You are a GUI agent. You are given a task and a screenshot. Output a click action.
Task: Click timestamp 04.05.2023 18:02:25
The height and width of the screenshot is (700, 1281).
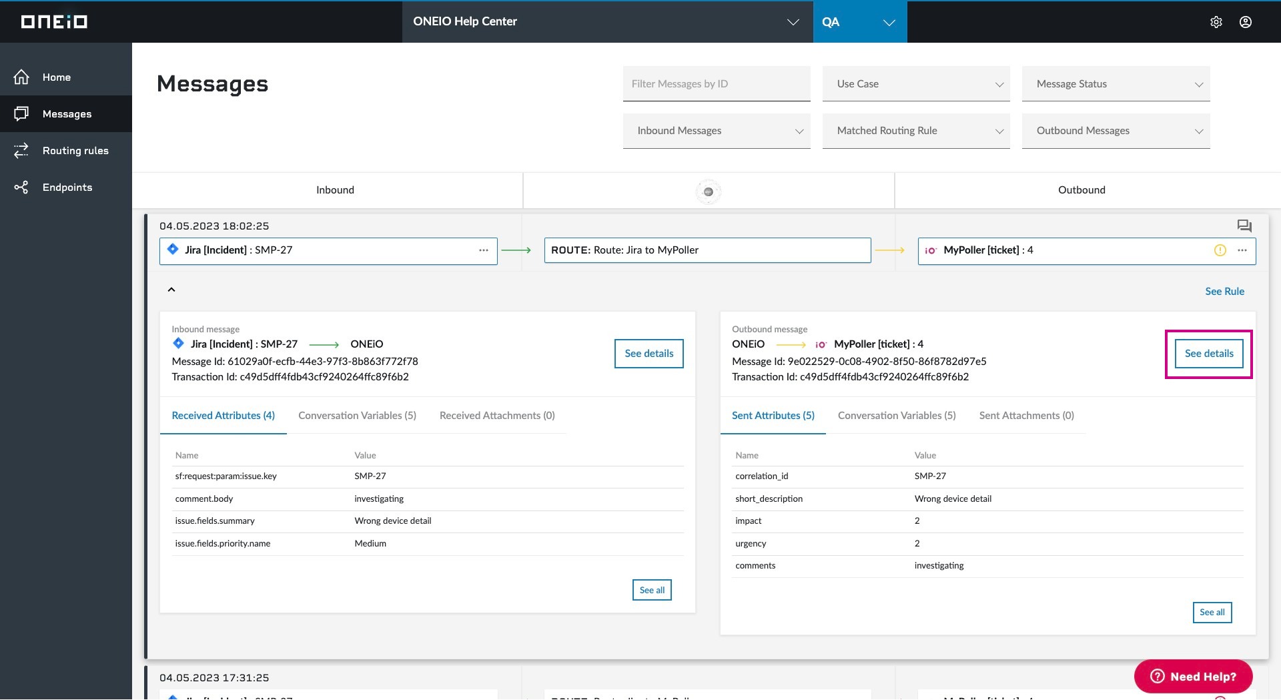tap(214, 226)
